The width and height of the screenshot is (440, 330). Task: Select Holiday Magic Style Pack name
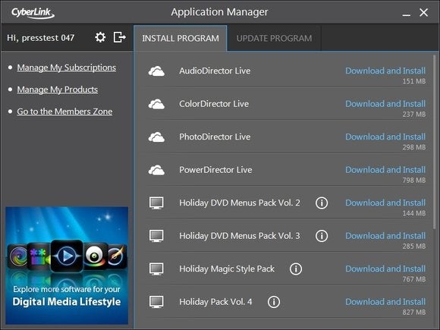pos(227,269)
